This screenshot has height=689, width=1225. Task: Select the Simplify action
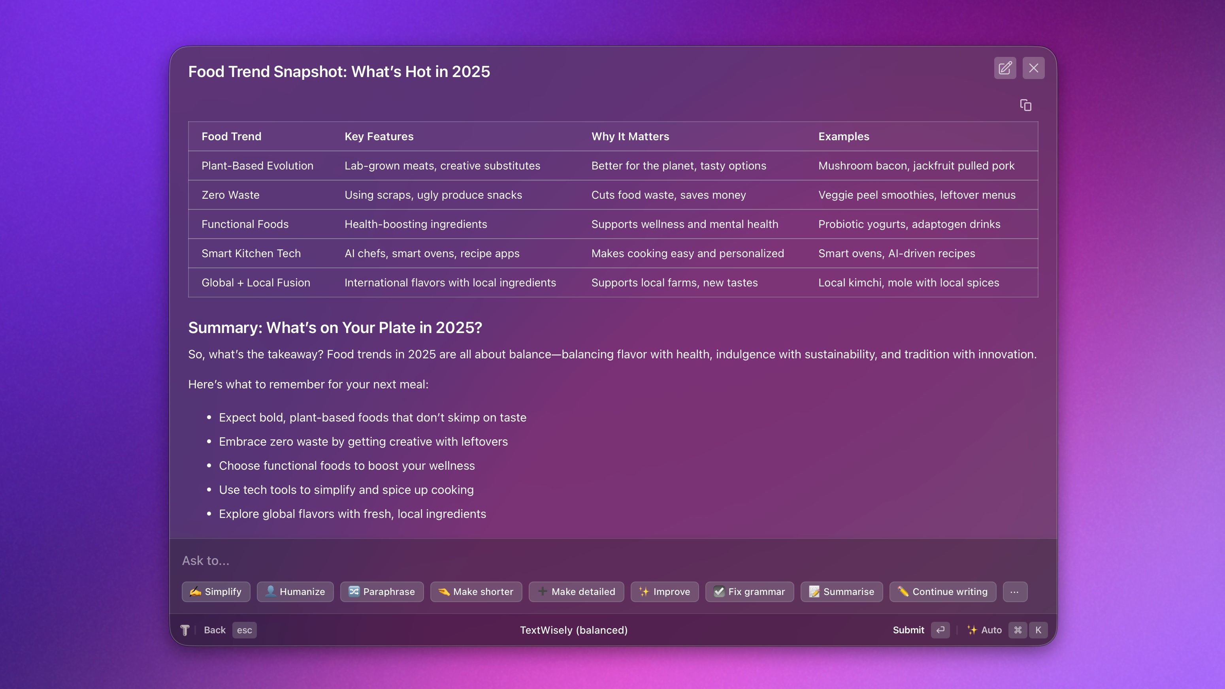[x=215, y=592]
